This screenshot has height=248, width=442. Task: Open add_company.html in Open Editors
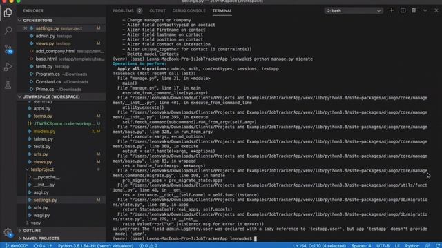(x=61, y=51)
